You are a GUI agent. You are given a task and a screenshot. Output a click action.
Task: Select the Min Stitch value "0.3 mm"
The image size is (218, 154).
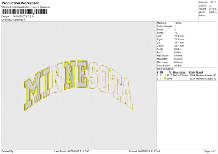178,59
